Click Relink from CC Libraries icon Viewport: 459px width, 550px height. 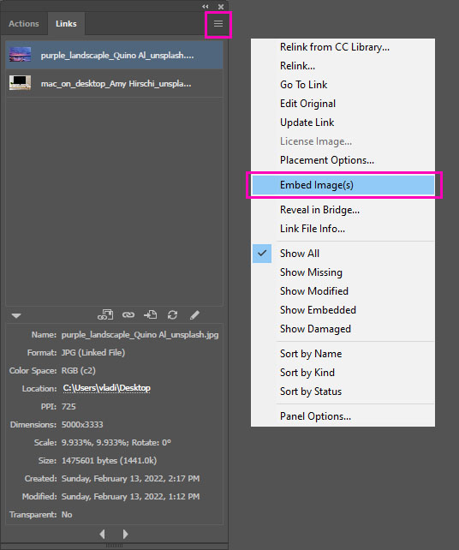pyautogui.click(x=105, y=315)
